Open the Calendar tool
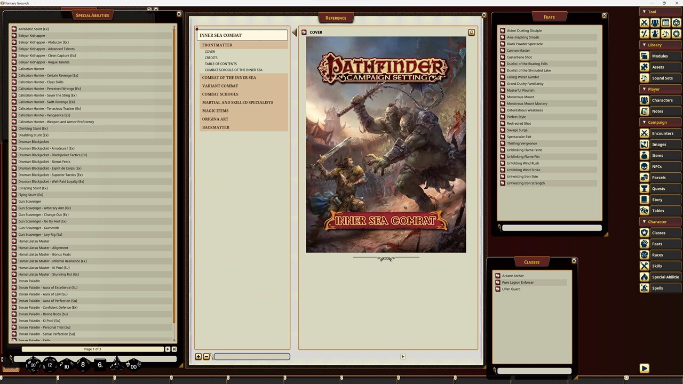This screenshot has width=683, height=384. 665,22
